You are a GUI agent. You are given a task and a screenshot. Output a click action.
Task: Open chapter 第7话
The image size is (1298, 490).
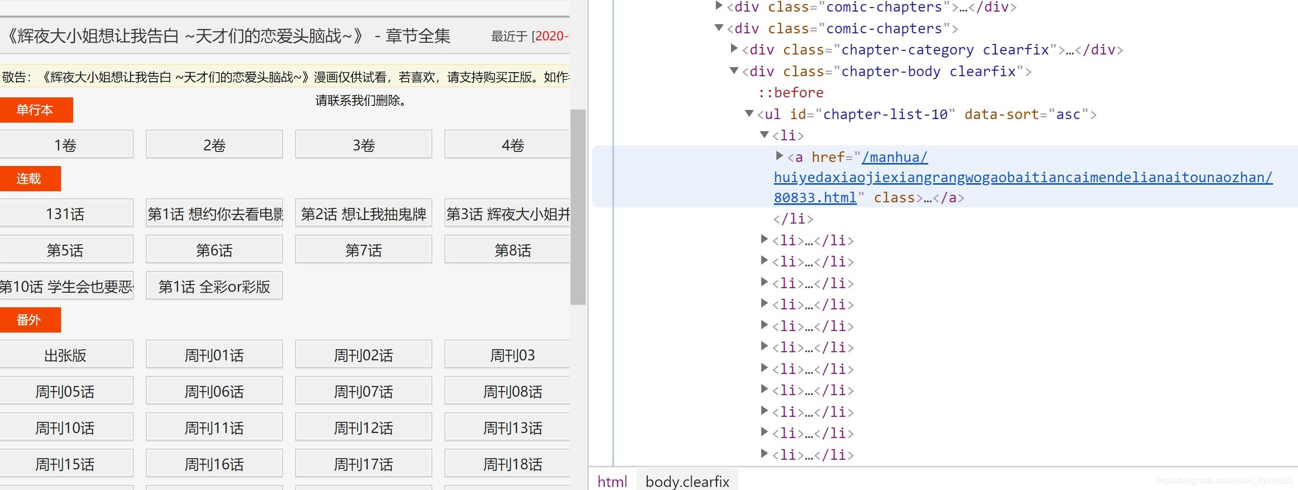point(364,250)
